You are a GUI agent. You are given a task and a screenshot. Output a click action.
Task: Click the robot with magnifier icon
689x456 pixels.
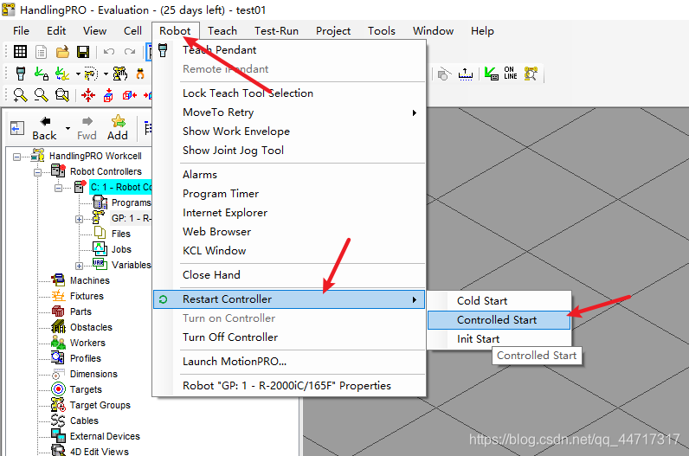[x=531, y=73]
